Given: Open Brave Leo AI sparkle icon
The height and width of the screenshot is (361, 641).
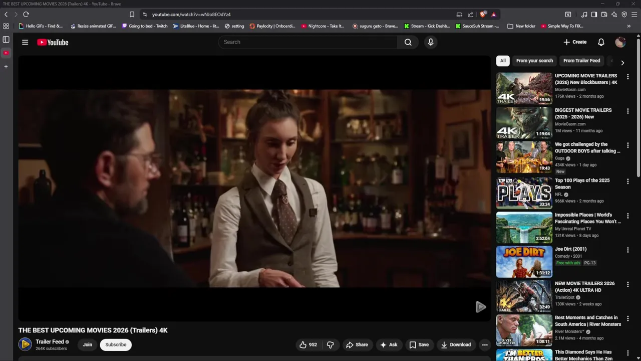Looking at the screenshot, I should [614, 15].
